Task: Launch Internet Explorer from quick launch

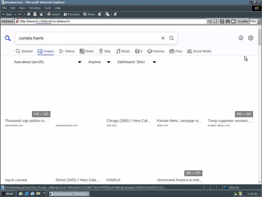Action: (27, 194)
